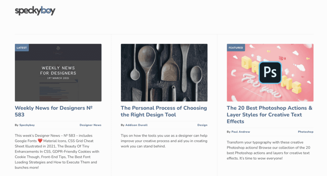This screenshot has width=327, height=176.
Task: Click the LATEST badge label
Action: point(22,48)
